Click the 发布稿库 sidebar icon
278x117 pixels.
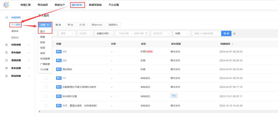pyautogui.click(x=7, y=52)
